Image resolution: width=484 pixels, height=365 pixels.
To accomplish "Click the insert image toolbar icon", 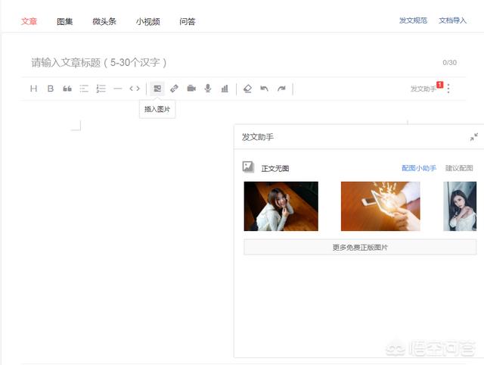I will coord(157,89).
